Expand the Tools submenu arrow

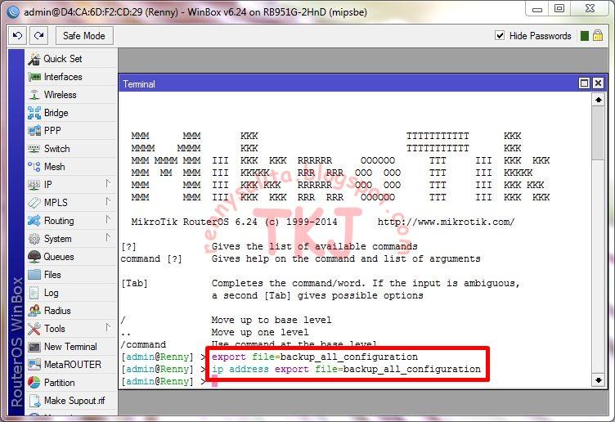(x=108, y=327)
